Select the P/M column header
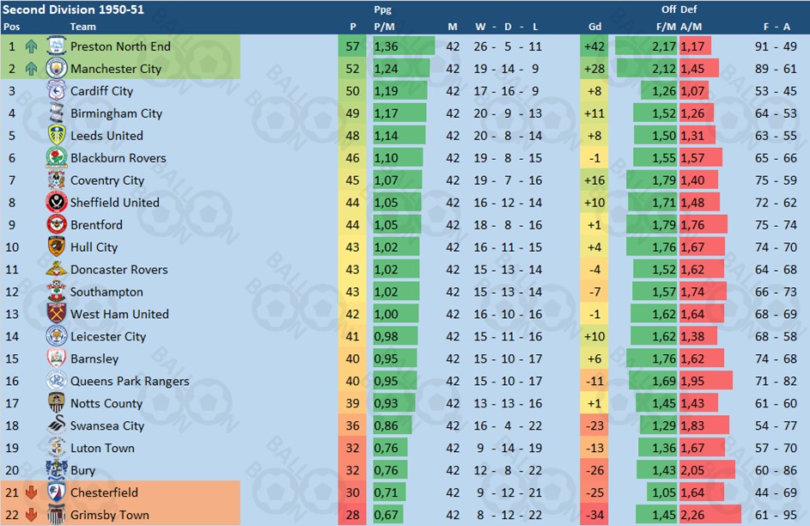 (384, 27)
